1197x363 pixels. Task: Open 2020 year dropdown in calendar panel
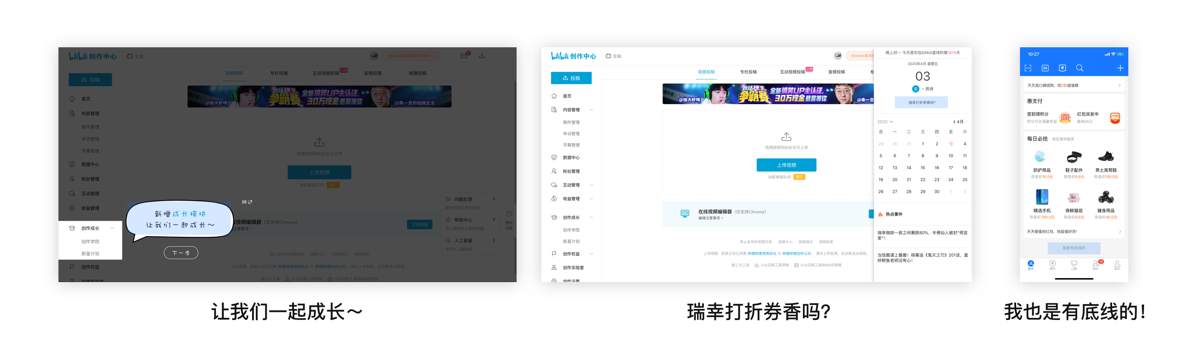[x=885, y=121]
